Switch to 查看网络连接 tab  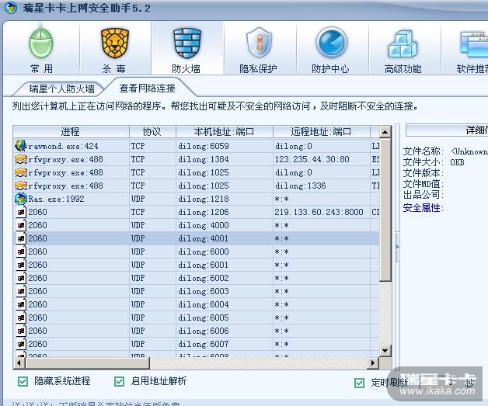point(147,88)
